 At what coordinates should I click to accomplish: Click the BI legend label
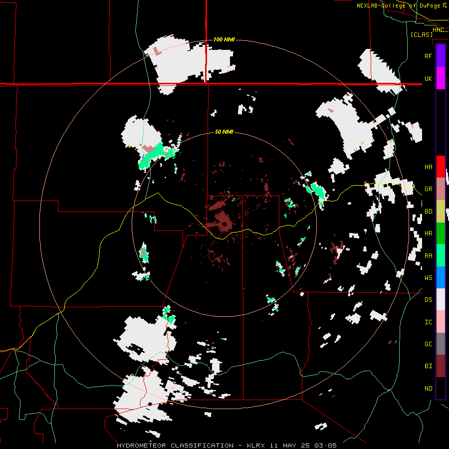[428, 366]
